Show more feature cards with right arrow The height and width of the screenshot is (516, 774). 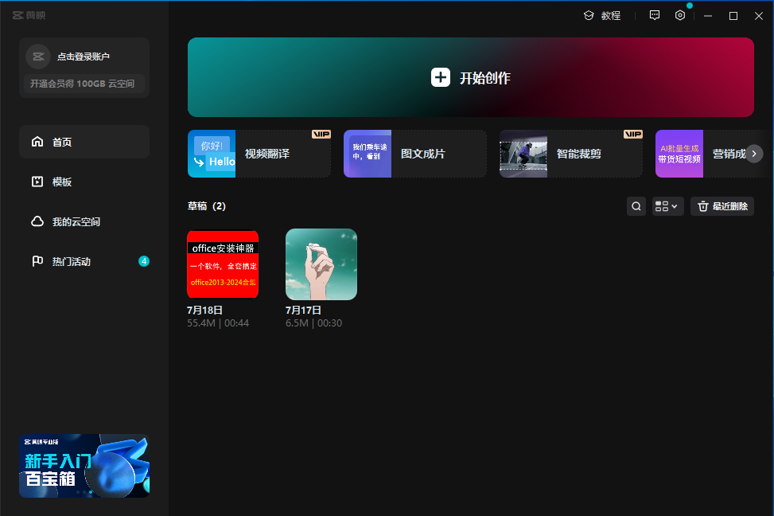pyautogui.click(x=754, y=154)
